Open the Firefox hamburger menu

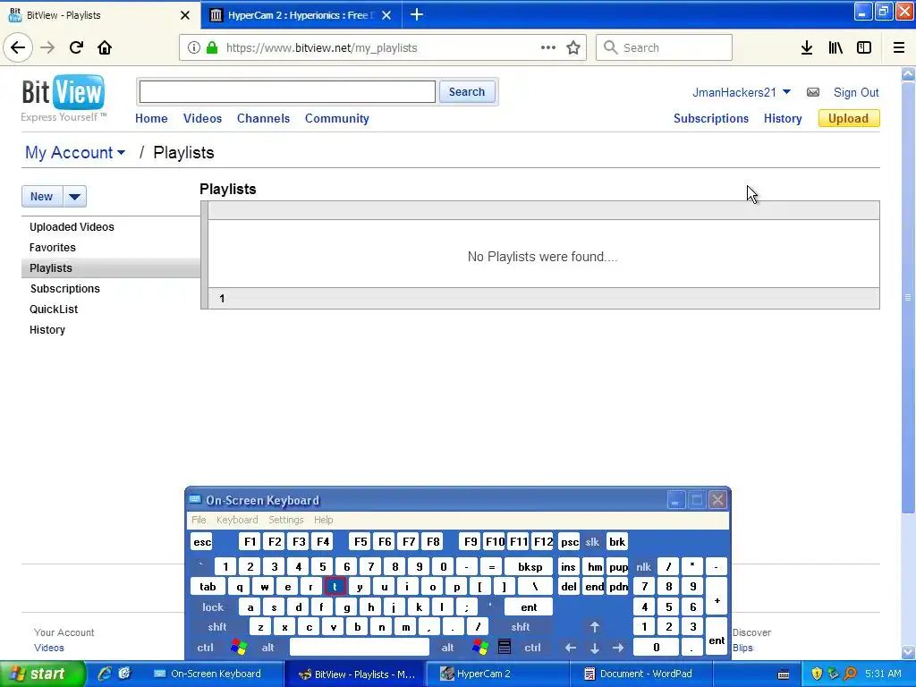(x=899, y=47)
